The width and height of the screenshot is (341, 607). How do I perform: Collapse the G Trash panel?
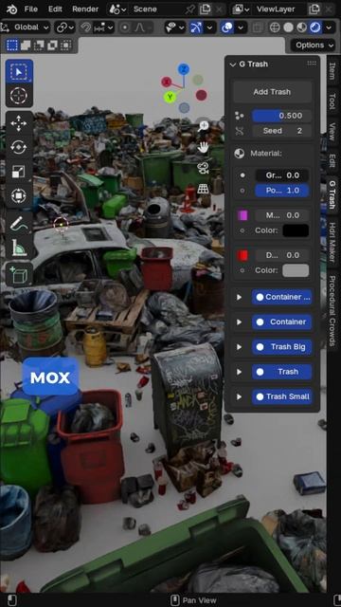click(x=233, y=64)
